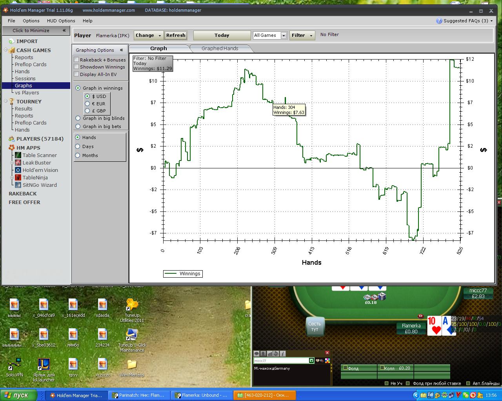This screenshot has height=401, width=502.
Task: Open the Options menu
Action: (x=31, y=21)
